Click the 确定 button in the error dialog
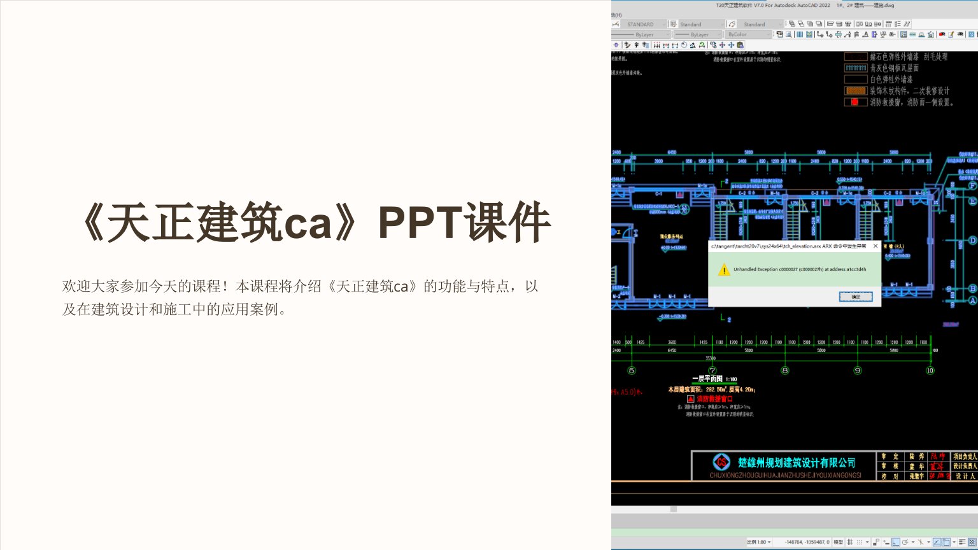Viewport: 978px width, 550px height. [856, 297]
